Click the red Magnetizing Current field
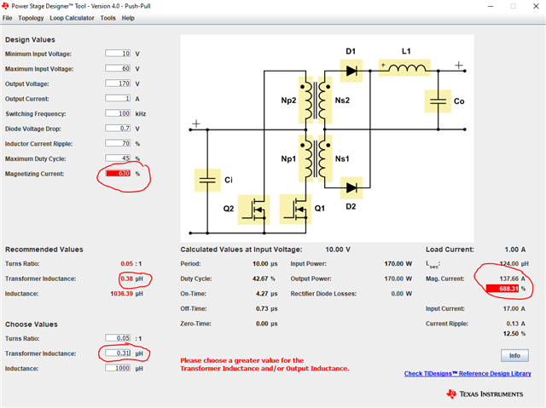This screenshot has height=408, width=546. (118, 173)
